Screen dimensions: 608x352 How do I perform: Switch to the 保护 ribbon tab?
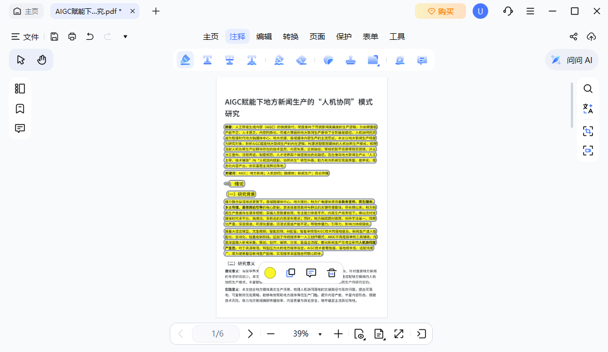point(344,37)
